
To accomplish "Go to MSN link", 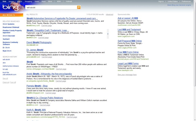I will tap(59, 2).
